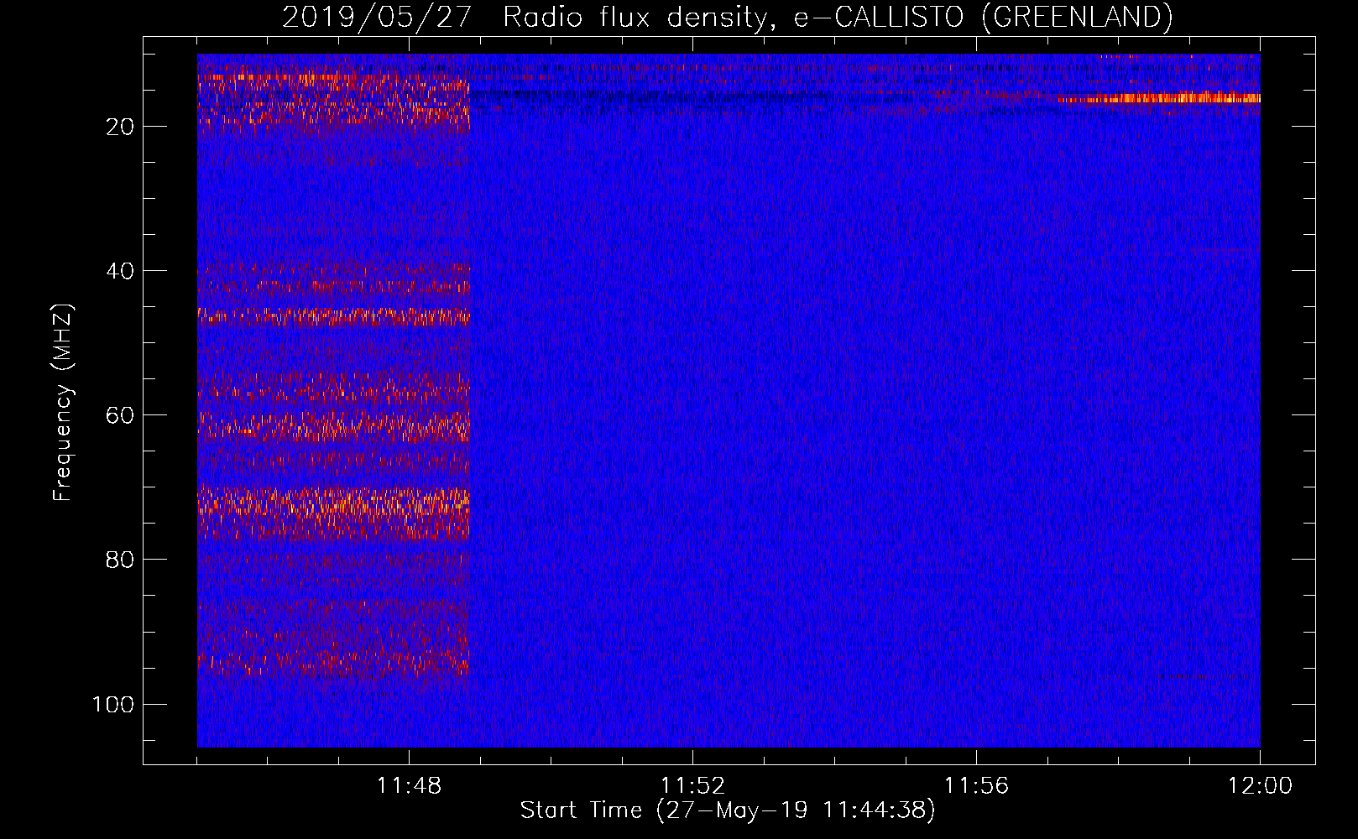The height and width of the screenshot is (839, 1358).
Task: Select the 11:52 time tick label
Action: click(x=693, y=786)
